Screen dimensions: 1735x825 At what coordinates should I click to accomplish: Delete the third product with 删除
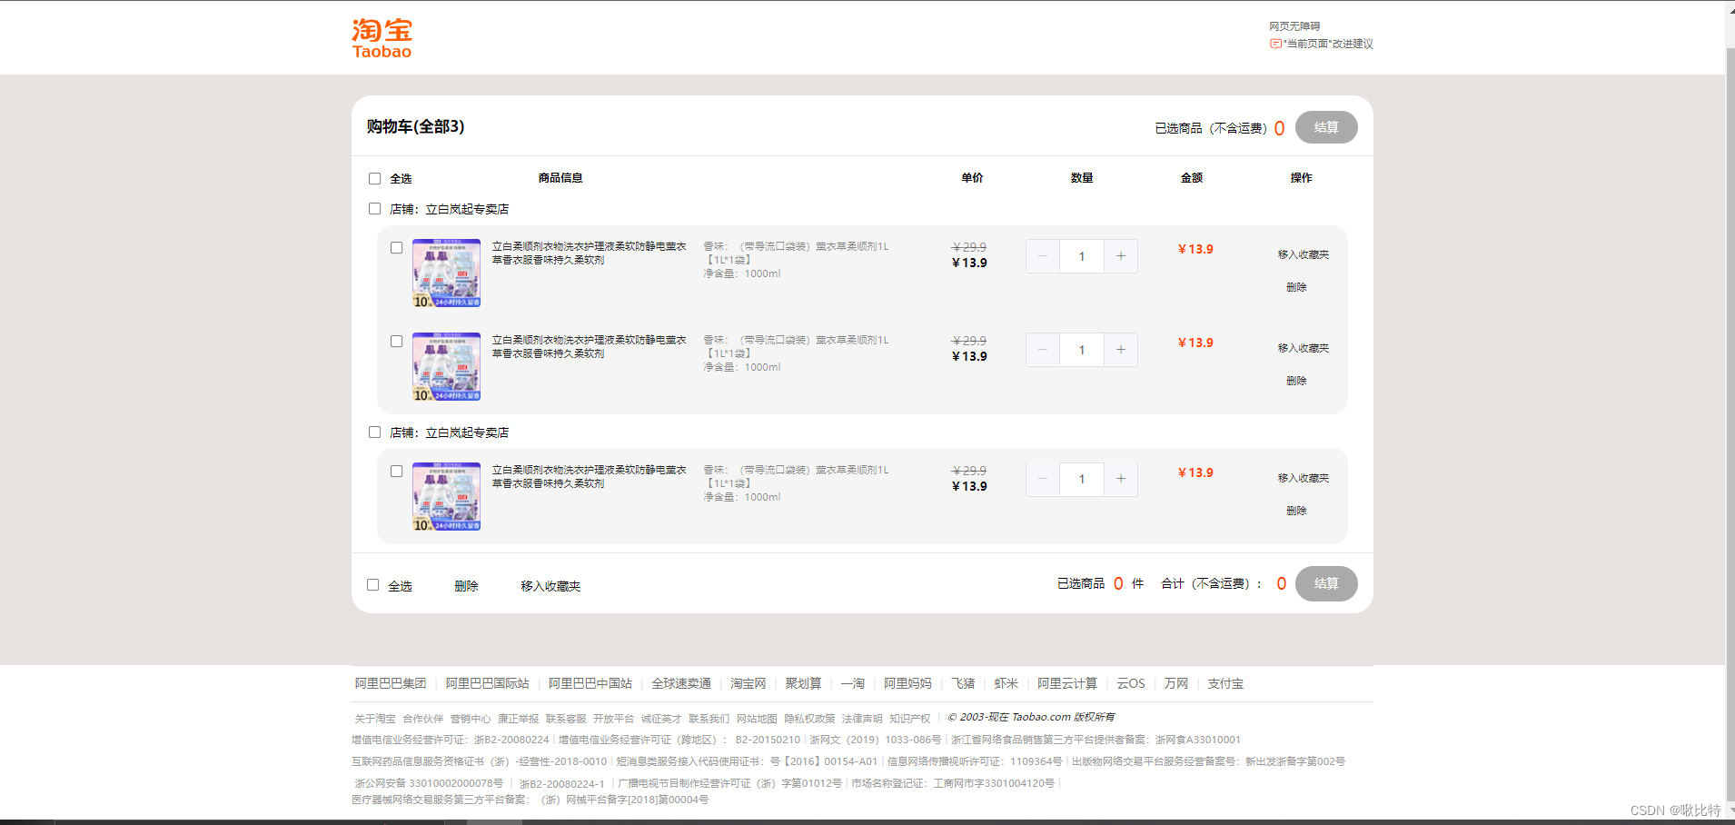click(x=1296, y=511)
